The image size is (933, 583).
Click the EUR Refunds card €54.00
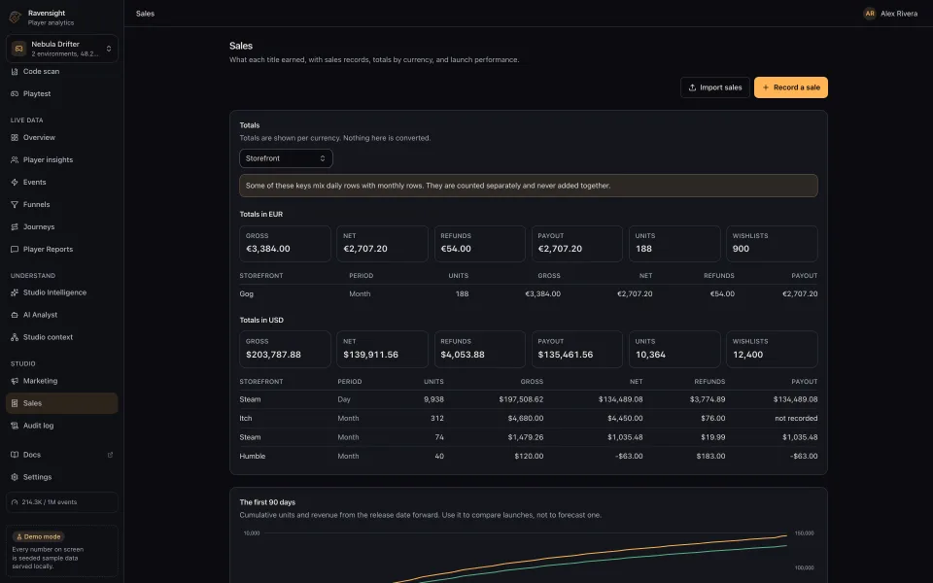pyautogui.click(x=479, y=243)
